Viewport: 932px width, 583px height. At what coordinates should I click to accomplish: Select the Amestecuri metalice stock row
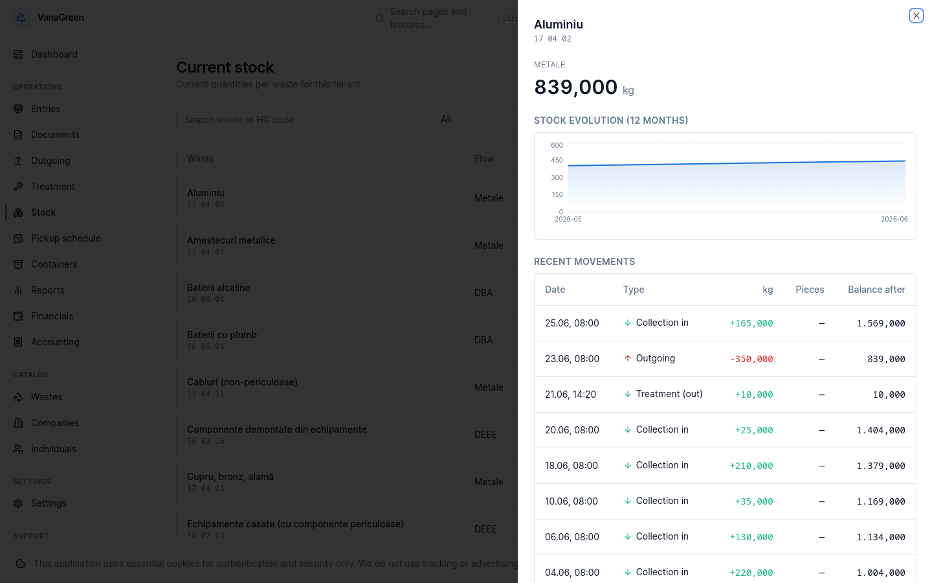click(348, 246)
